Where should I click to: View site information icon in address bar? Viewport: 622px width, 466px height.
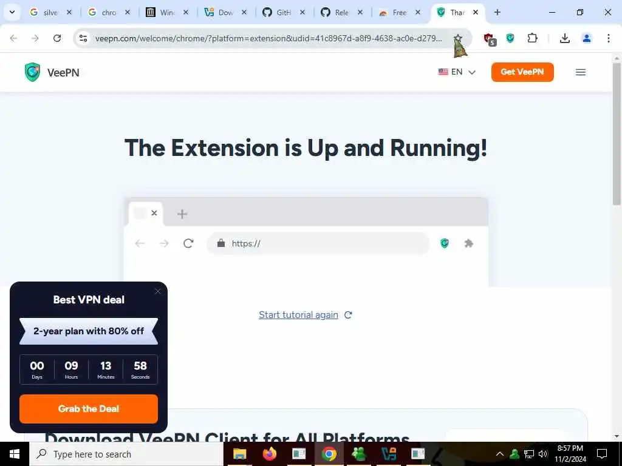click(83, 38)
